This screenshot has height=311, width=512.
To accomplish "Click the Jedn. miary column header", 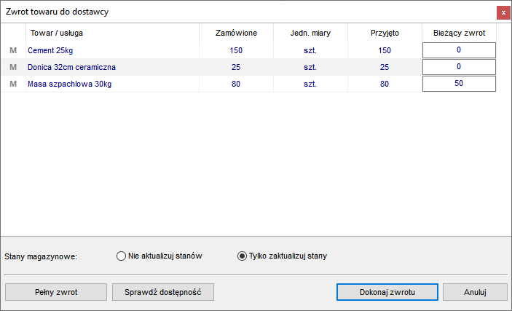I will point(310,33).
